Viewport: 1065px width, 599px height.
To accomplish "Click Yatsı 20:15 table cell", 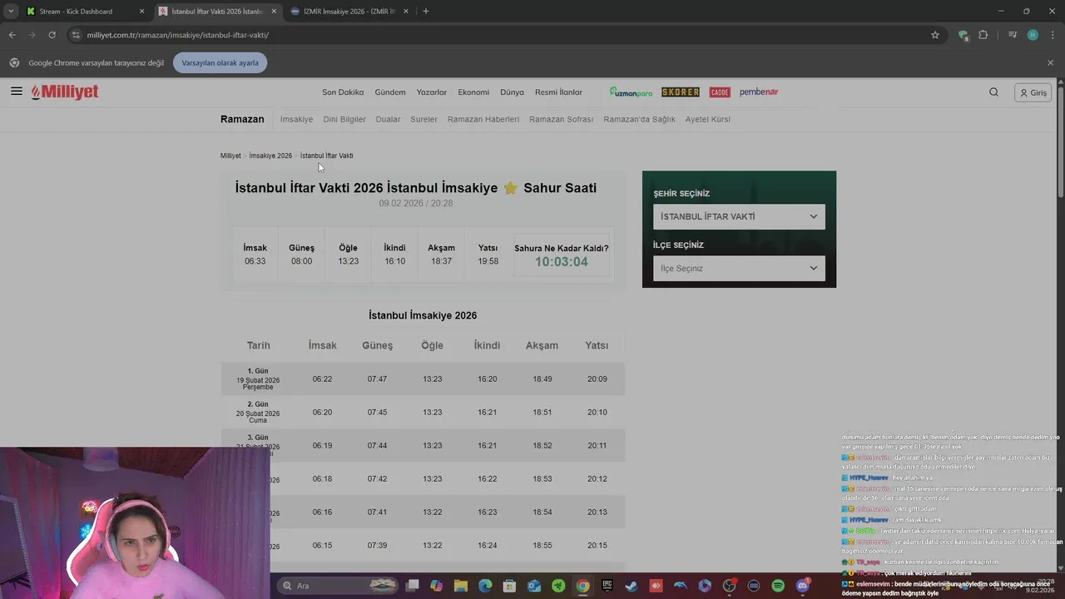I will point(597,545).
